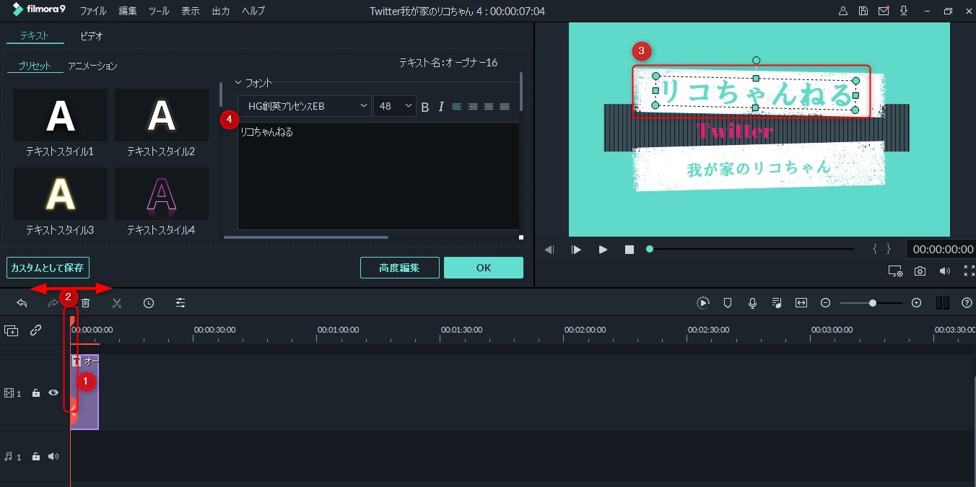Open the ファイル menu
Image resolution: width=976 pixels, height=487 pixels.
(x=93, y=11)
